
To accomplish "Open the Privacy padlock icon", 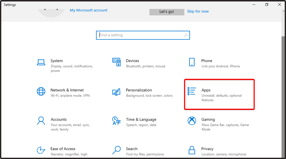I will (192, 150).
